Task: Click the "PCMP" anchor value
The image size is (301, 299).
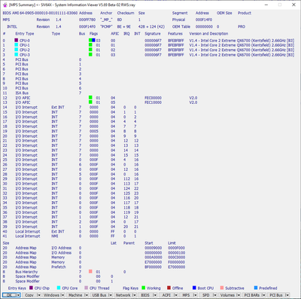Action: point(106,26)
